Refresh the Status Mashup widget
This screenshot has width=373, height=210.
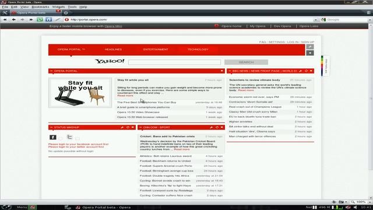(x=128, y=127)
